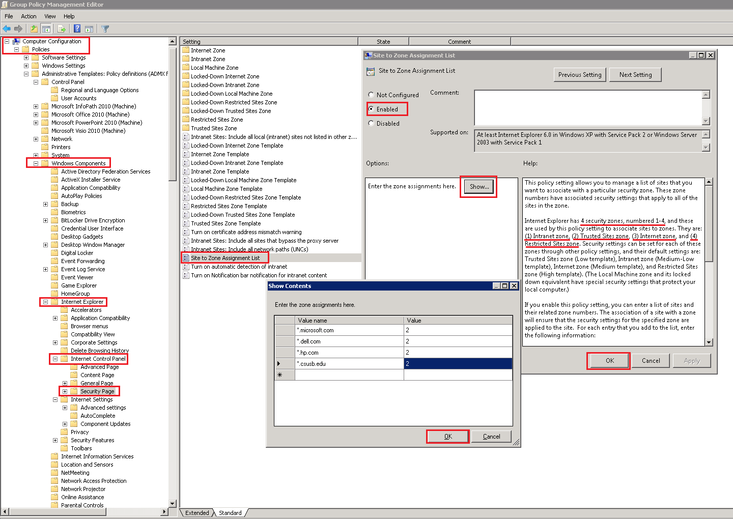Click the Back arrow toolbar icon
This screenshot has width=733, height=519.
[7, 29]
